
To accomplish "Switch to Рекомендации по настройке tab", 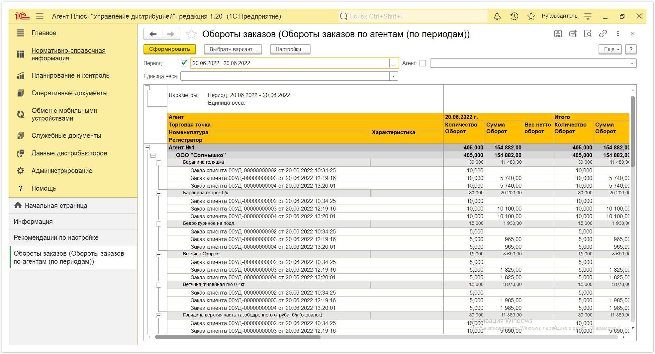I will point(73,237).
